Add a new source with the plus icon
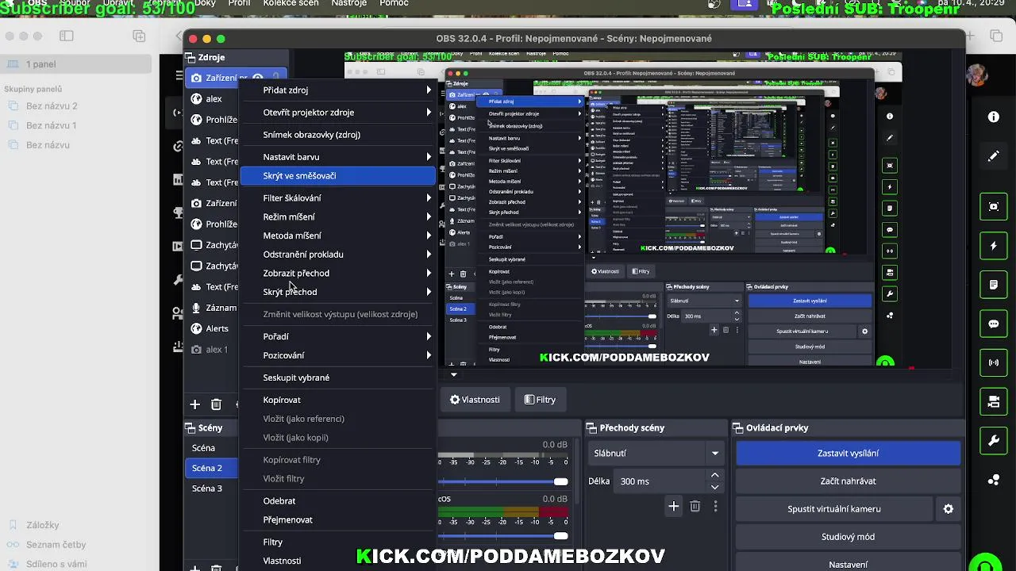Screen dimensions: 1016x571 coord(194,404)
